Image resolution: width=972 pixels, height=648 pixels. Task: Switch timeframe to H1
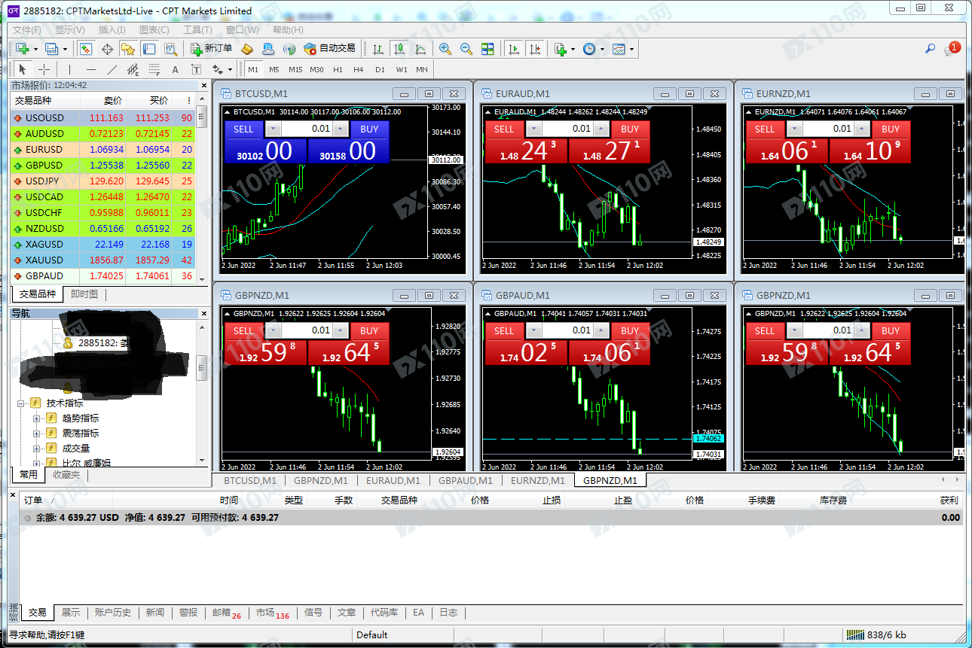(x=338, y=70)
